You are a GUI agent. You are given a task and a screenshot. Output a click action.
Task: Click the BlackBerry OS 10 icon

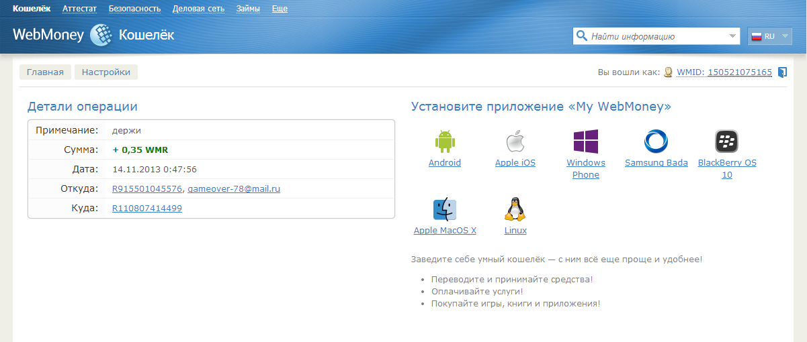coord(727,141)
